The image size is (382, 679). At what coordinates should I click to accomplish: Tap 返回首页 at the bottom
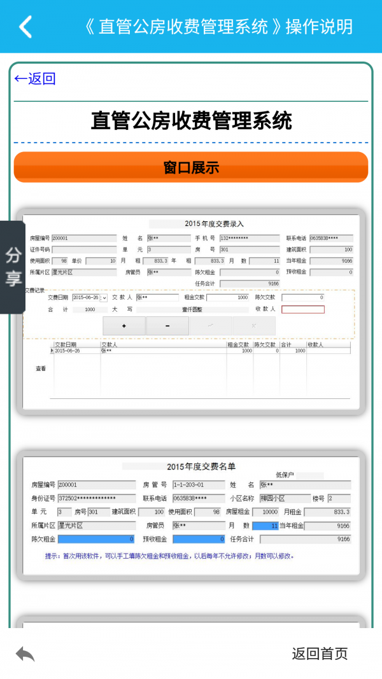(320, 654)
